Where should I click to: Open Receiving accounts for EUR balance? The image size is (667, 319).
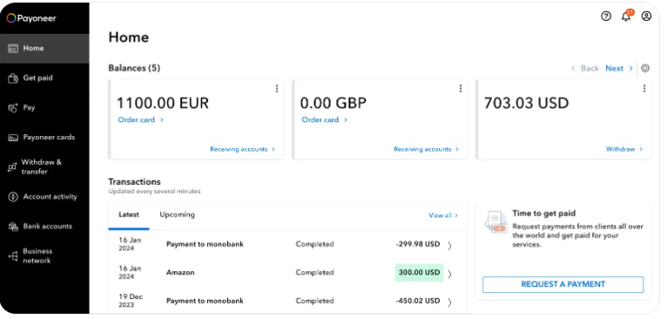click(242, 150)
